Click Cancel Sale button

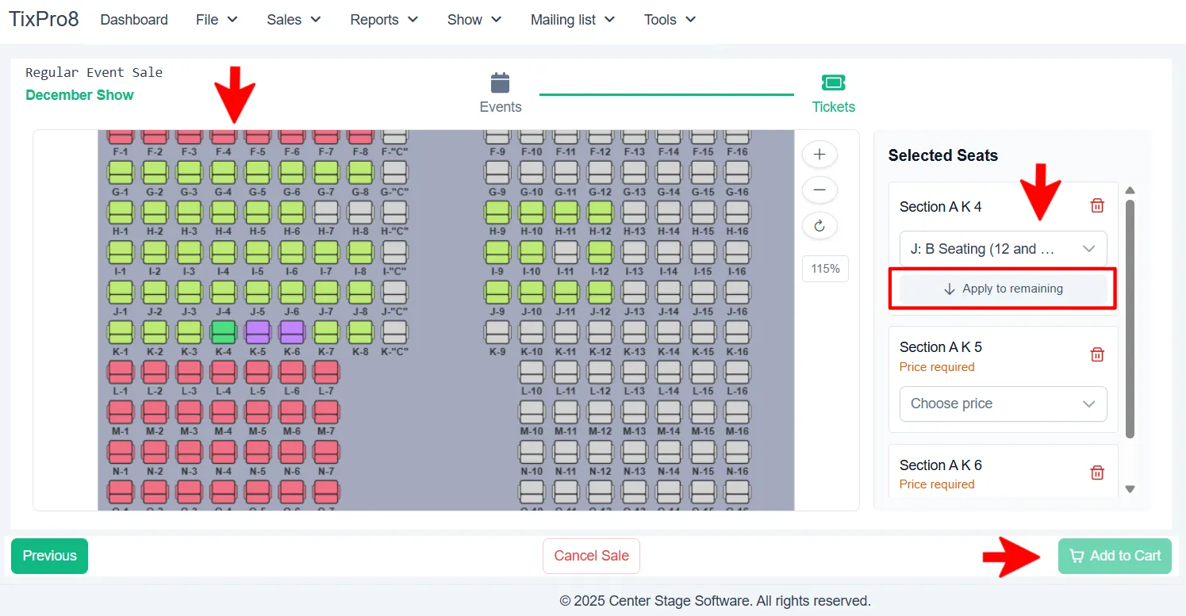(591, 556)
